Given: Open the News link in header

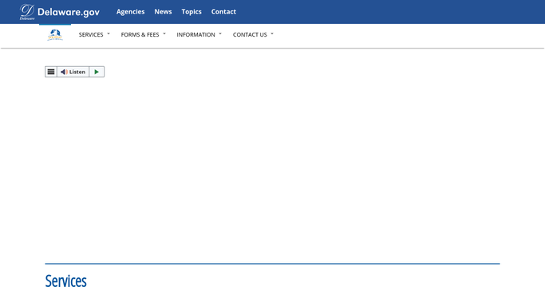Looking at the screenshot, I should [x=163, y=12].
